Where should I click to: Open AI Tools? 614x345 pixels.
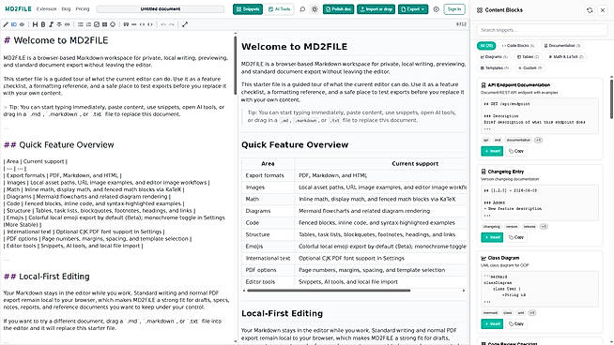coord(279,9)
